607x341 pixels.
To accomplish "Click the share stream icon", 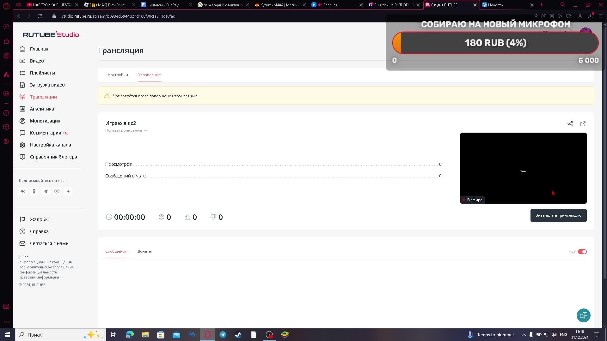I will (x=570, y=124).
